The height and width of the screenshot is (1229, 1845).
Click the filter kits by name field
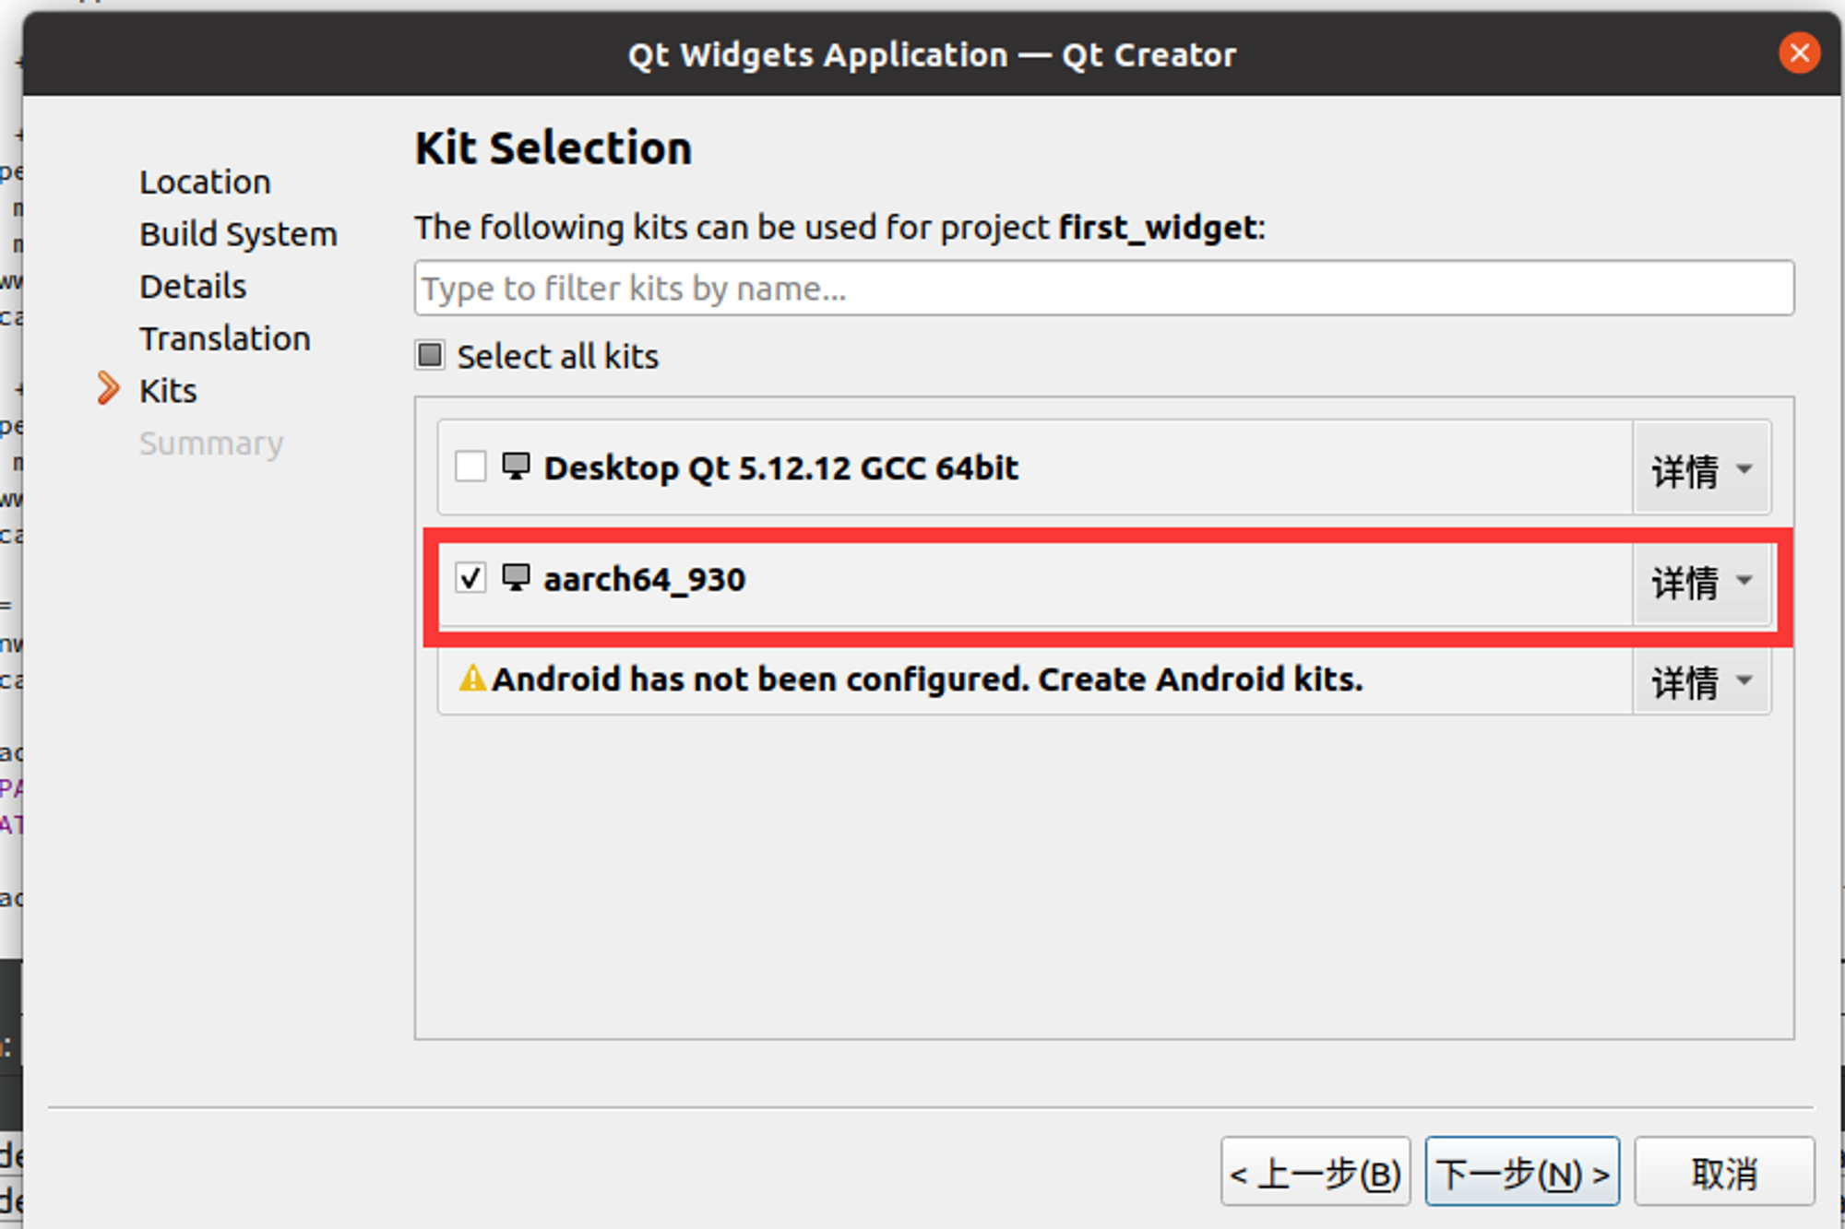tap(1103, 288)
